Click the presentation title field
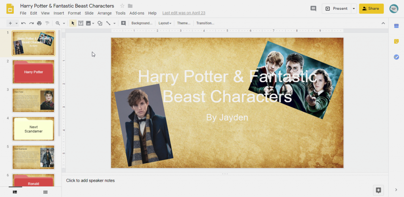Screen dimensions: 404x197 pos(67,6)
